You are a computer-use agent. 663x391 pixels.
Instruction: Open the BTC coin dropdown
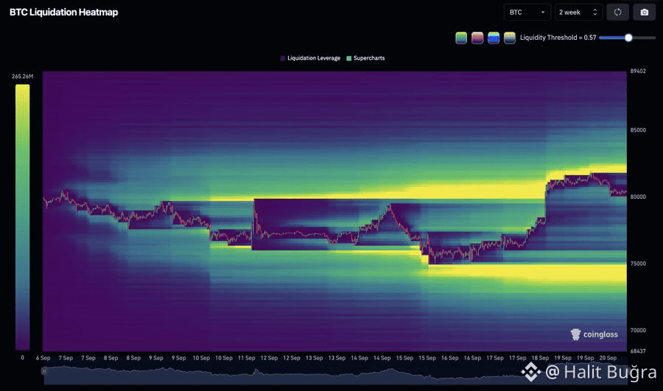(527, 13)
